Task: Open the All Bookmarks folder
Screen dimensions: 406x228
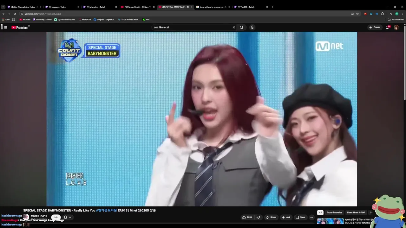Action: (396, 20)
